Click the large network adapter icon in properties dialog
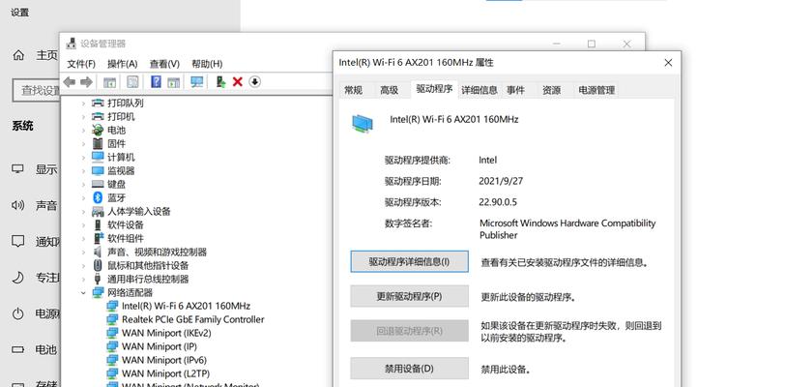The image size is (785, 387). click(362, 124)
